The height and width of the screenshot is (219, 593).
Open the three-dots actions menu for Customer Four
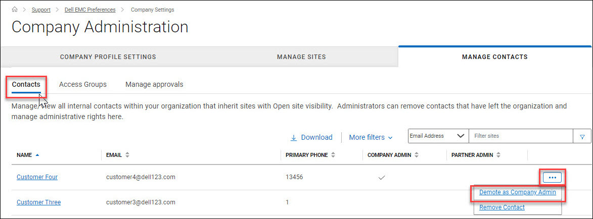point(552,178)
